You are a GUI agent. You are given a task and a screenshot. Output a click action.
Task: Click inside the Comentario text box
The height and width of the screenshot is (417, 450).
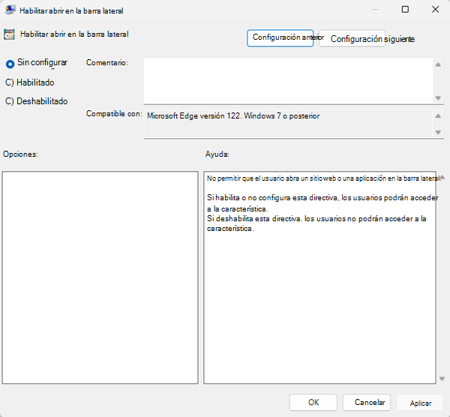pos(288,81)
